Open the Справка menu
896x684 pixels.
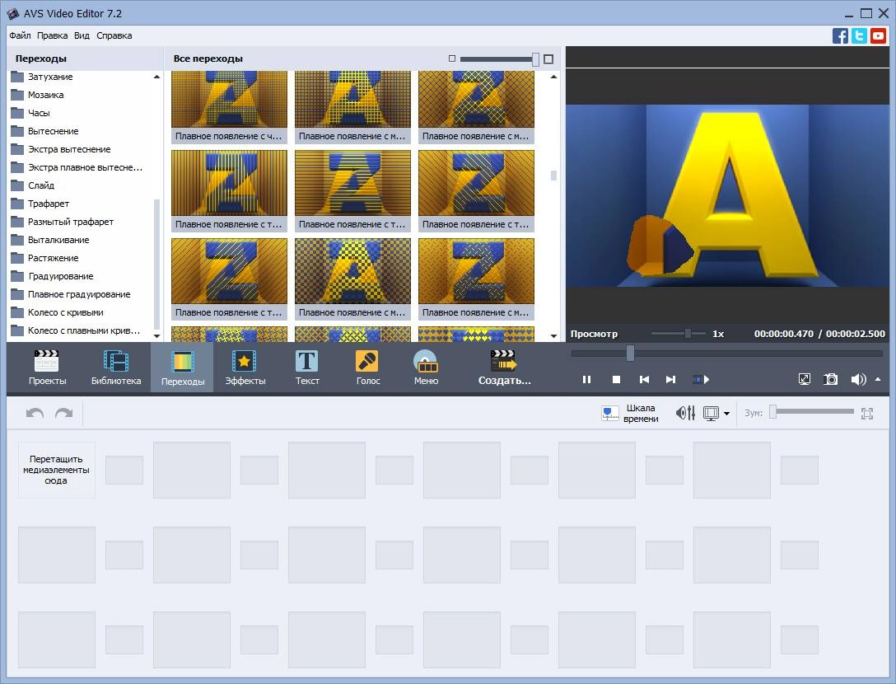pos(114,35)
